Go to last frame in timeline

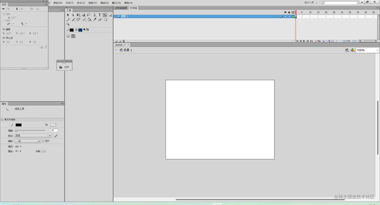311,41
